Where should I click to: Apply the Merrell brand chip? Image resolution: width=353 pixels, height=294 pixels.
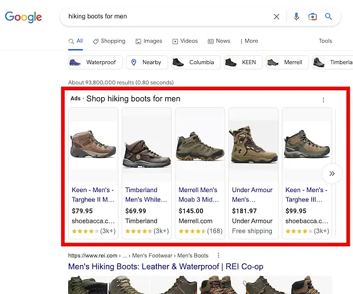(x=287, y=62)
